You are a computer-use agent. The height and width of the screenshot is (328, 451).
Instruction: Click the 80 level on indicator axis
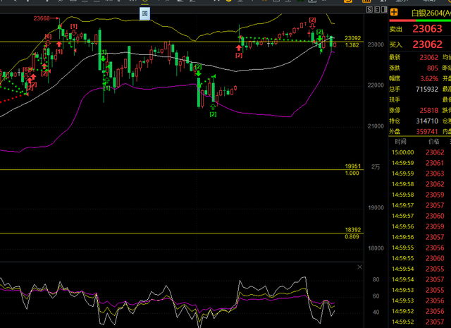coord(376,279)
